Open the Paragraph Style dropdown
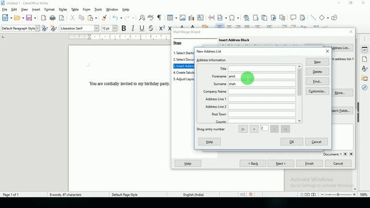370x208 pixels. 38,28
